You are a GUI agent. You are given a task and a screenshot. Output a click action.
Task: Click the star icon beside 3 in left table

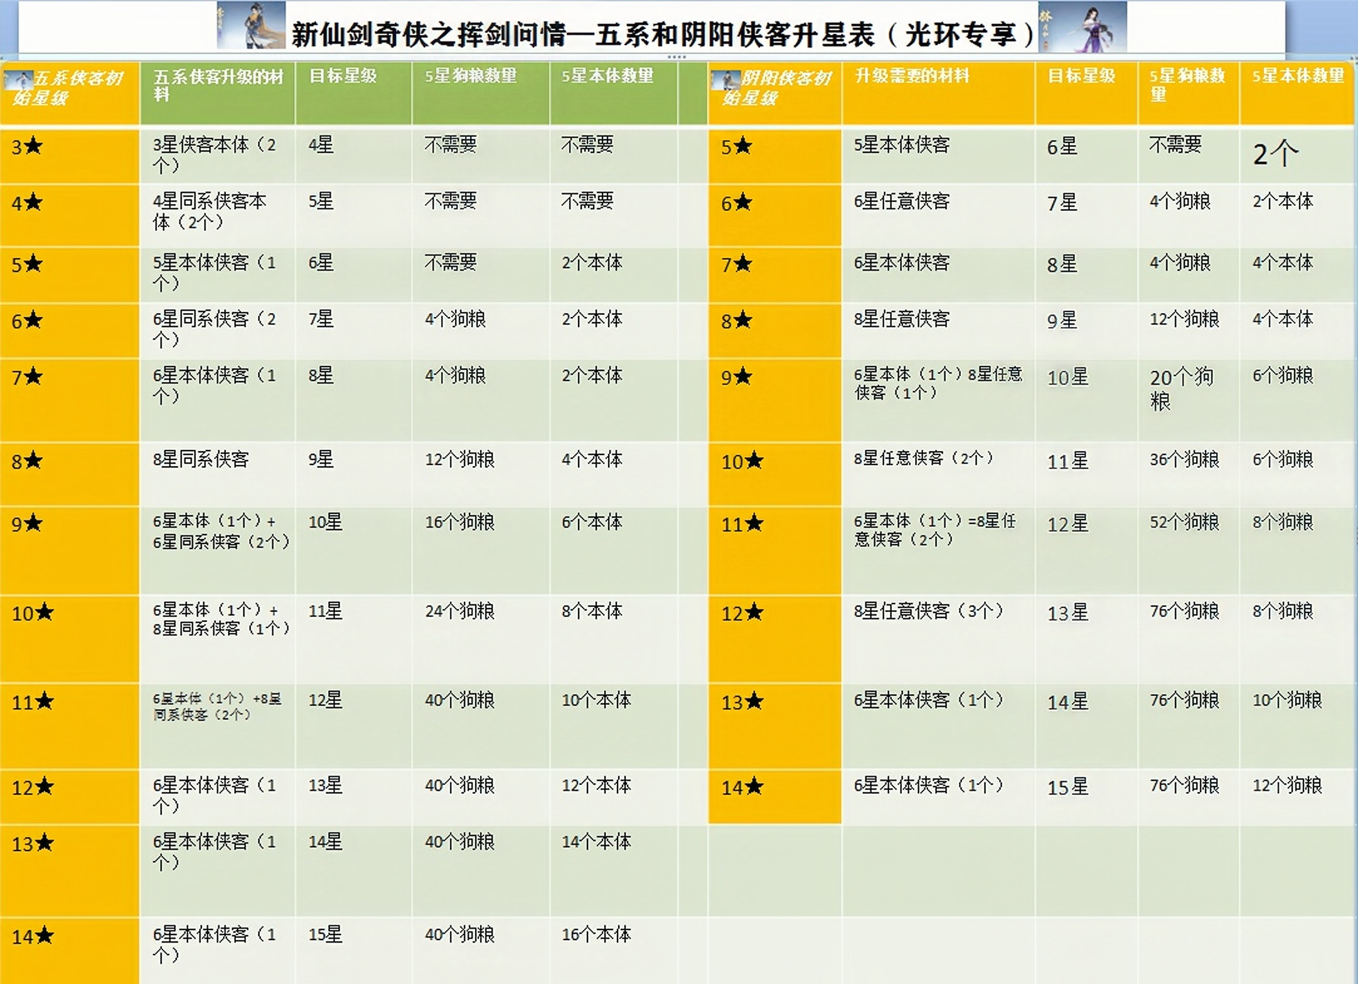(x=33, y=146)
